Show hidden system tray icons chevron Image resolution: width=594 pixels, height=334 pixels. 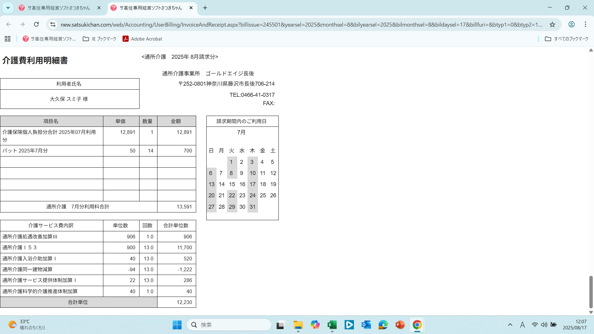click(x=510, y=325)
